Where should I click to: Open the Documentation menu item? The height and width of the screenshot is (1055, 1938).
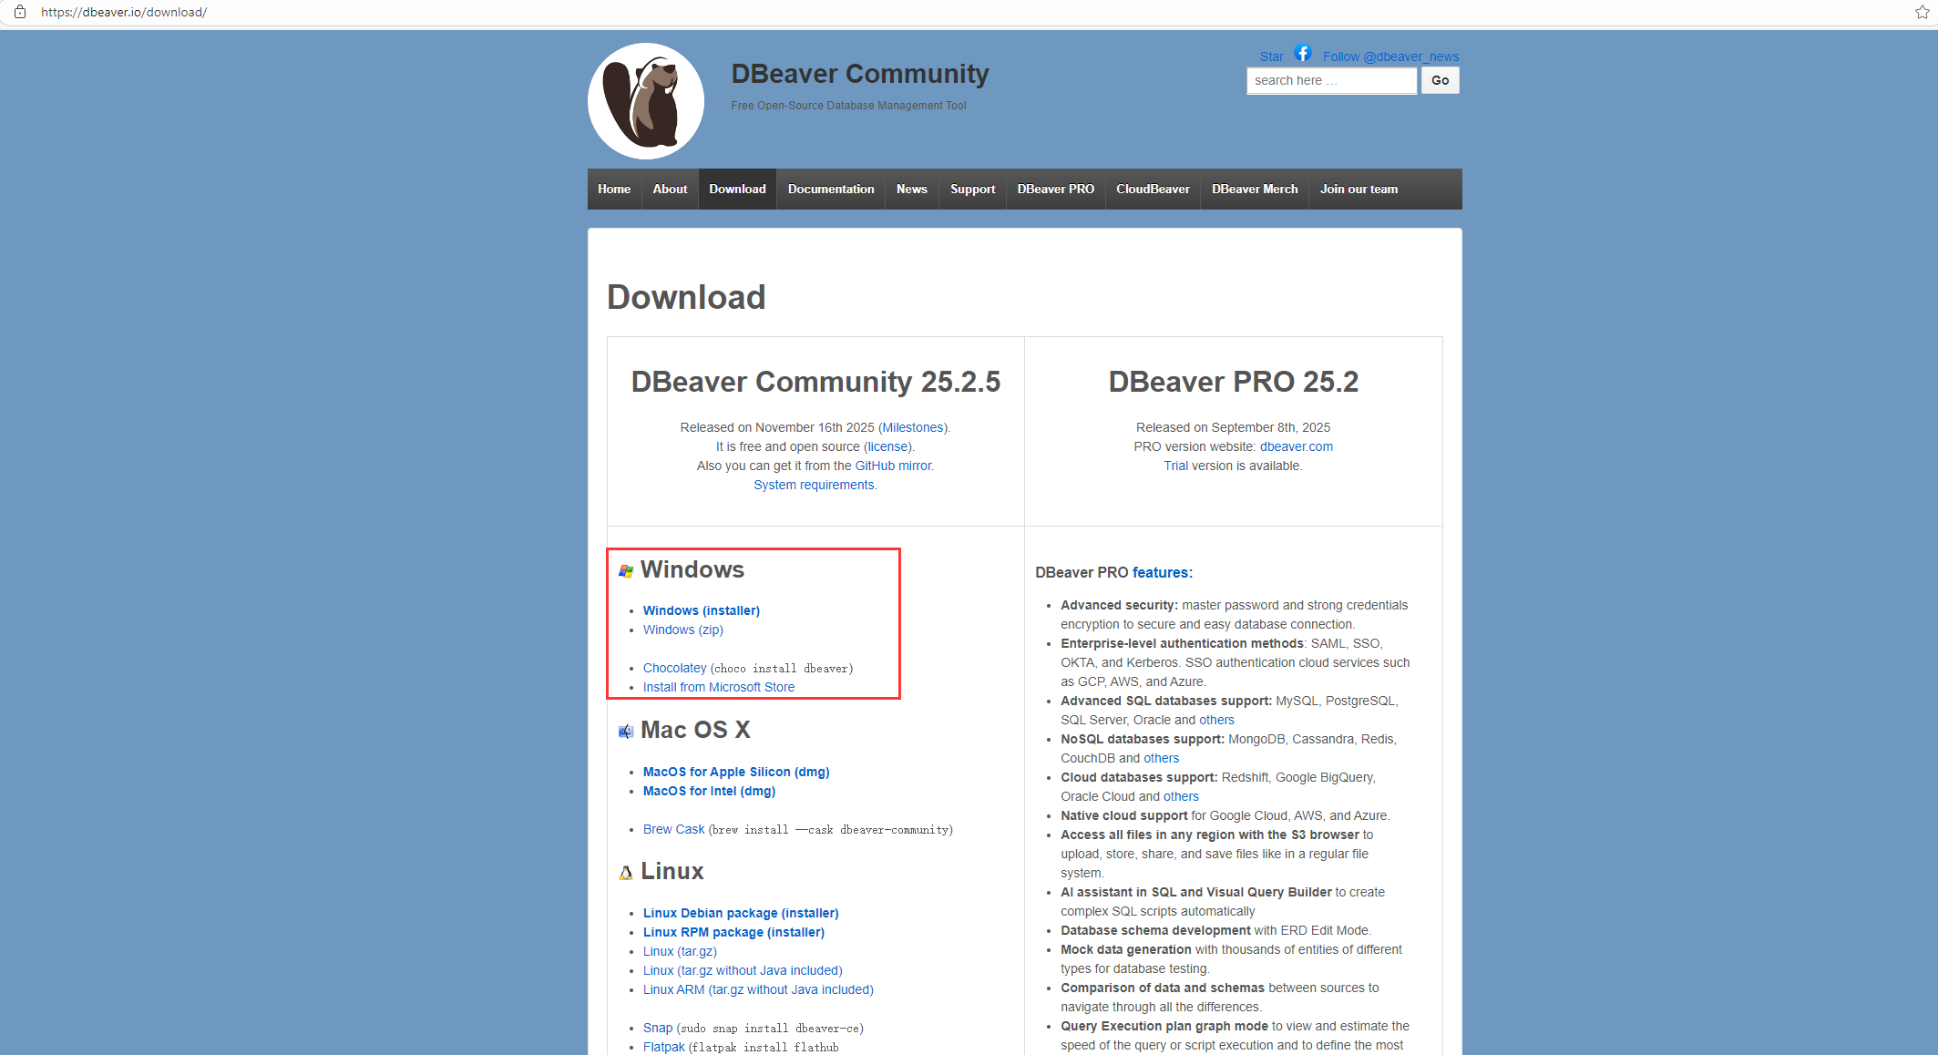tap(830, 189)
